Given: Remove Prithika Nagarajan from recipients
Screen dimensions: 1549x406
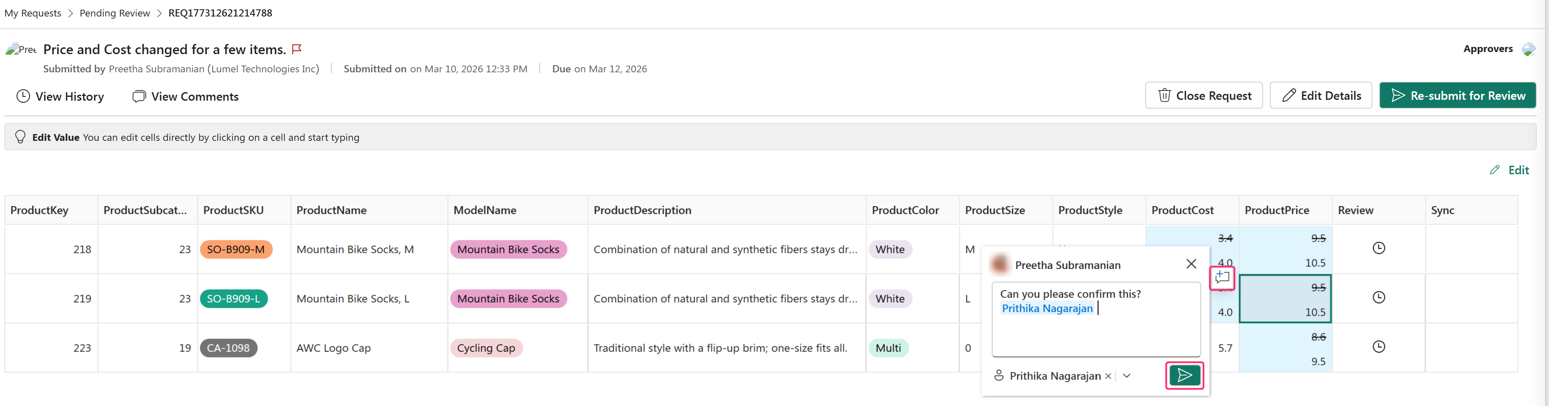Looking at the screenshot, I should tap(1108, 376).
